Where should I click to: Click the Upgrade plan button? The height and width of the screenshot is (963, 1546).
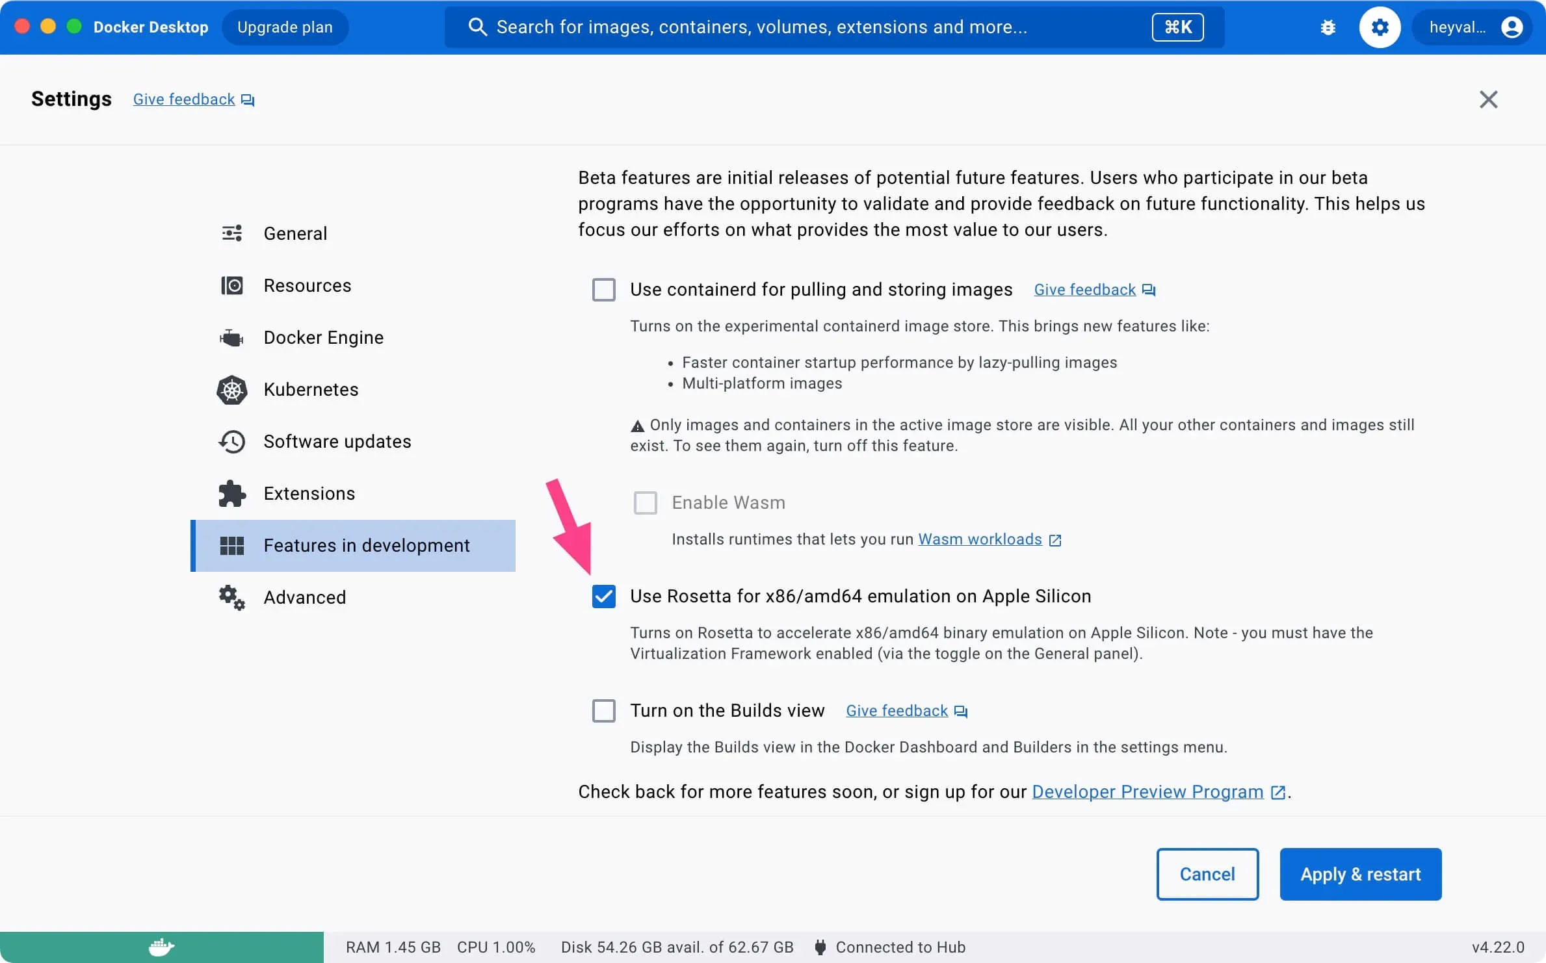tap(285, 27)
